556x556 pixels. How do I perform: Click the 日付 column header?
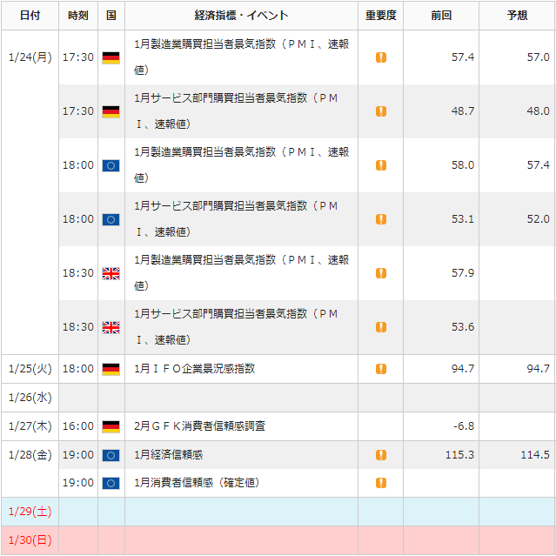point(30,16)
